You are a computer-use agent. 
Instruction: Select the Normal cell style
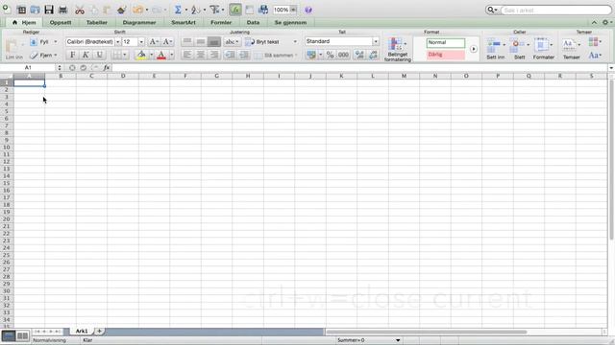pos(446,42)
